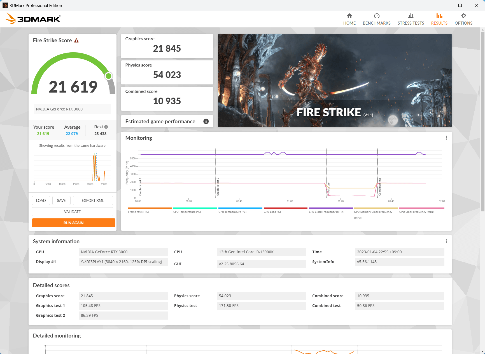Viewport: 485px width, 354px height.
Task: Click the Display #1 value field
Action: 123,262
